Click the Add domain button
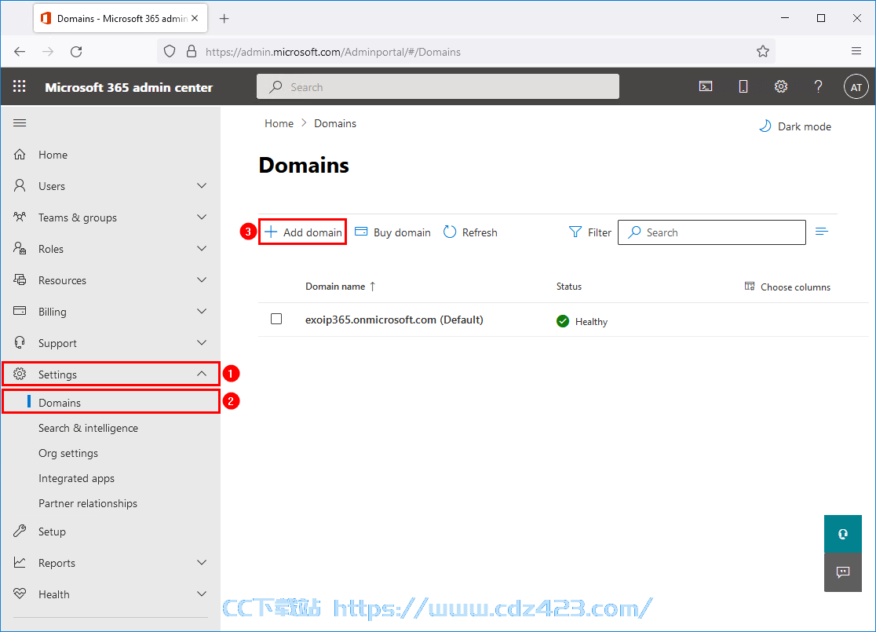Screen dimensions: 876x632 point(303,232)
